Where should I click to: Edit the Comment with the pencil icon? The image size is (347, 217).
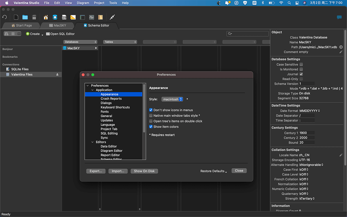click(341, 52)
